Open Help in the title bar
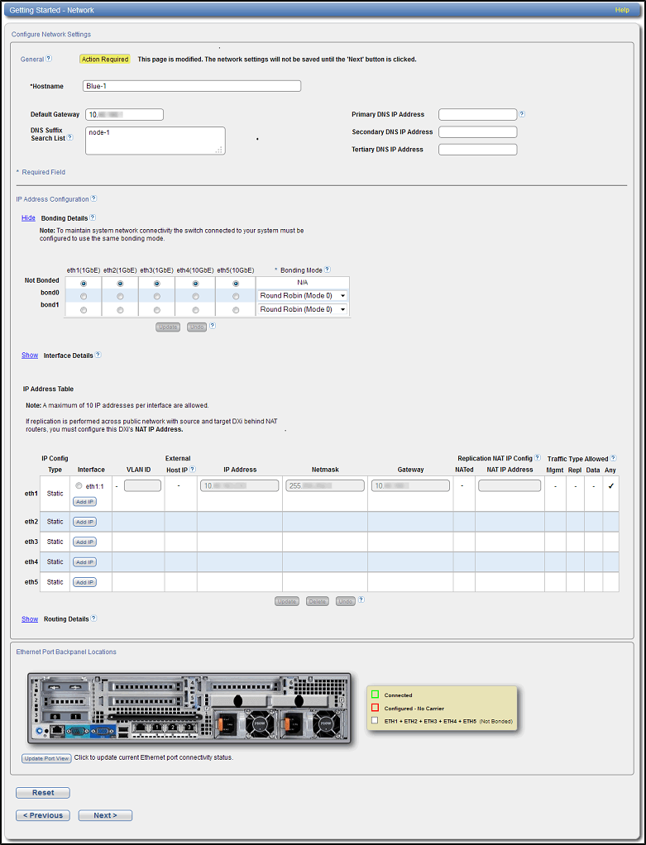 pos(622,10)
